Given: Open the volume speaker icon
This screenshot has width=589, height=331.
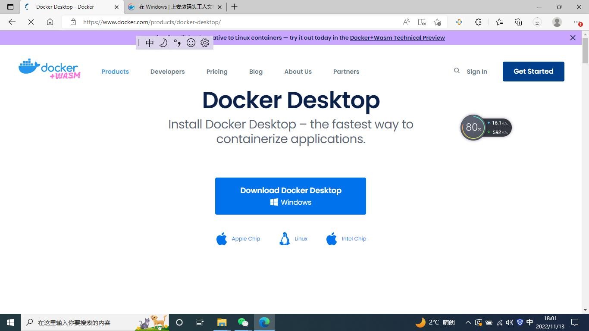Looking at the screenshot, I should [510, 322].
